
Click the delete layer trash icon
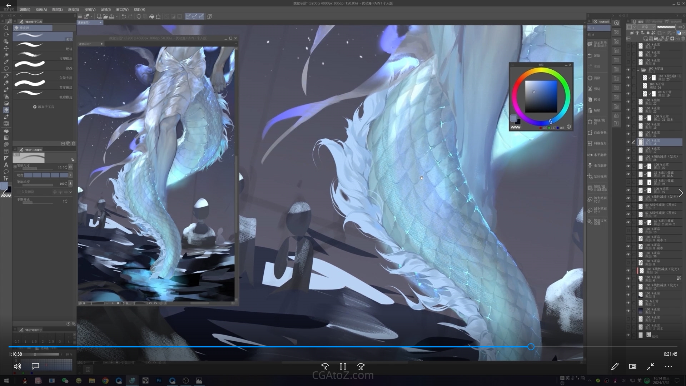click(x=683, y=39)
